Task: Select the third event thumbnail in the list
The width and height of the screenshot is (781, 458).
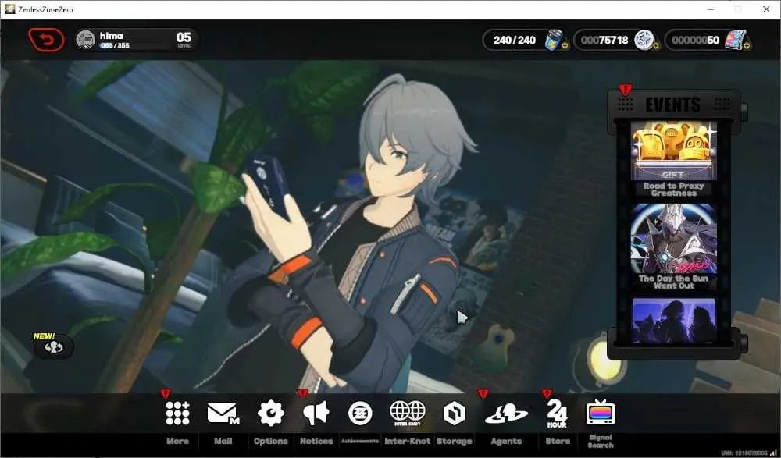Action: 673,321
